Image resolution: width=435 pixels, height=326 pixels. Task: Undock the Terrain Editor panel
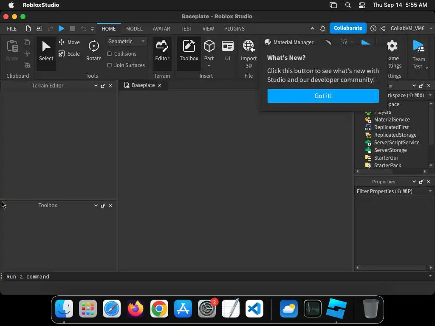(103, 86)
